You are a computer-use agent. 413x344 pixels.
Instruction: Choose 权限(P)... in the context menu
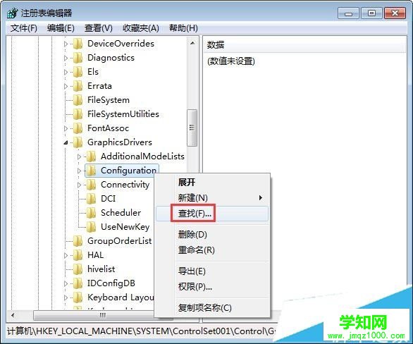point(212,286)
